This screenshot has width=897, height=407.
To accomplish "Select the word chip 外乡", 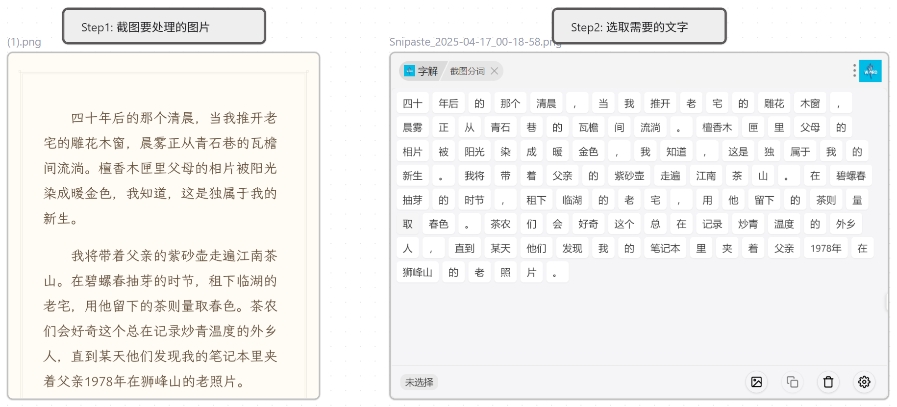I will (x=846, y=224).
